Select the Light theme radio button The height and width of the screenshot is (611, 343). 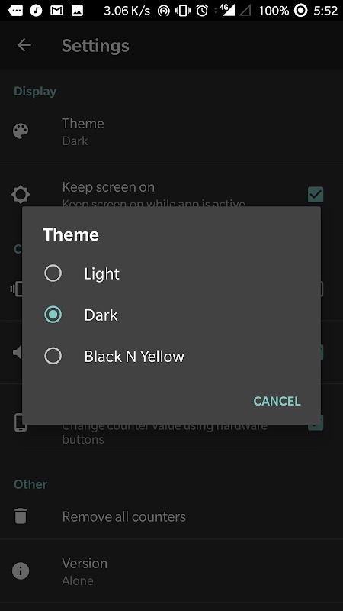tap(53, 273)
